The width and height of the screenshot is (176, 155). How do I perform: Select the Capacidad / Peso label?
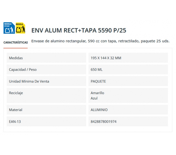pos(23,70)
